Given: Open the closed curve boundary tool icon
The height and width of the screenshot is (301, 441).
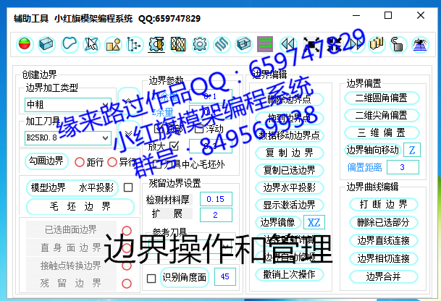Looking at the screenshot, I should (70, 44).
